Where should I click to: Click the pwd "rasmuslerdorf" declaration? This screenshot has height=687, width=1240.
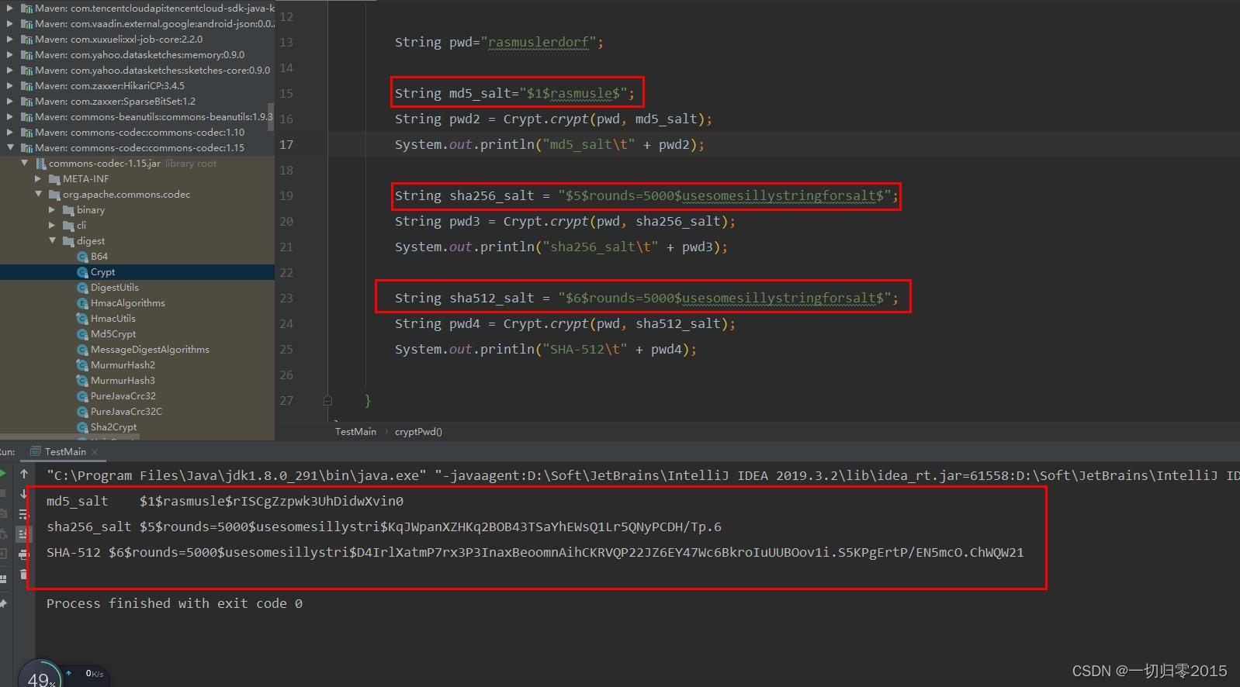tap(499, 42)
